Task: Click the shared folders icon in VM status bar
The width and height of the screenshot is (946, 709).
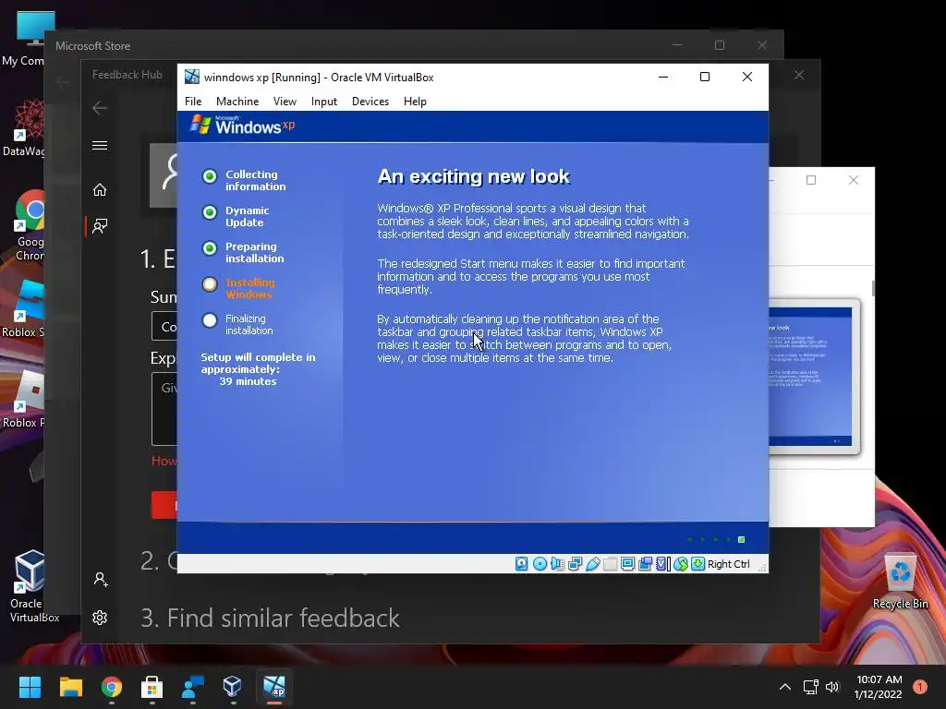Action: pyautogui.click(x=610, y=564)
